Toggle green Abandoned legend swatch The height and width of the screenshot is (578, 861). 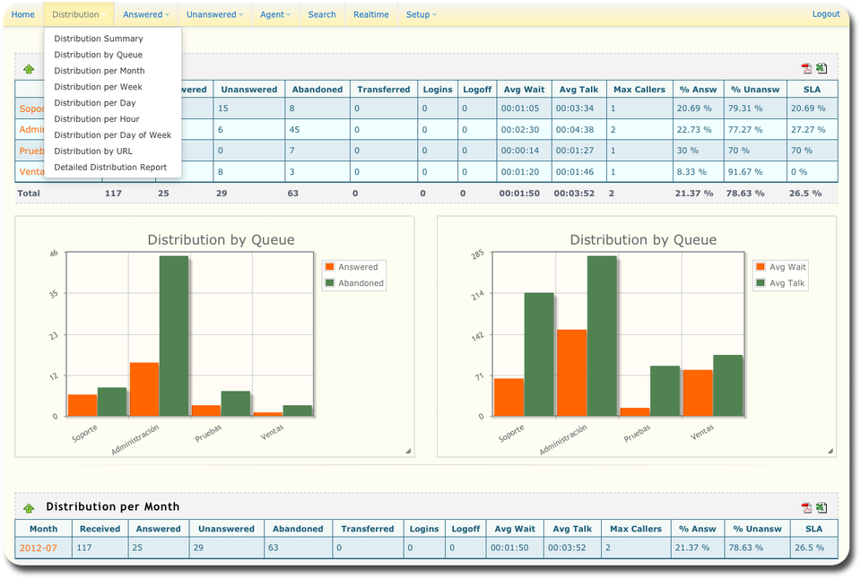point(330,283)
